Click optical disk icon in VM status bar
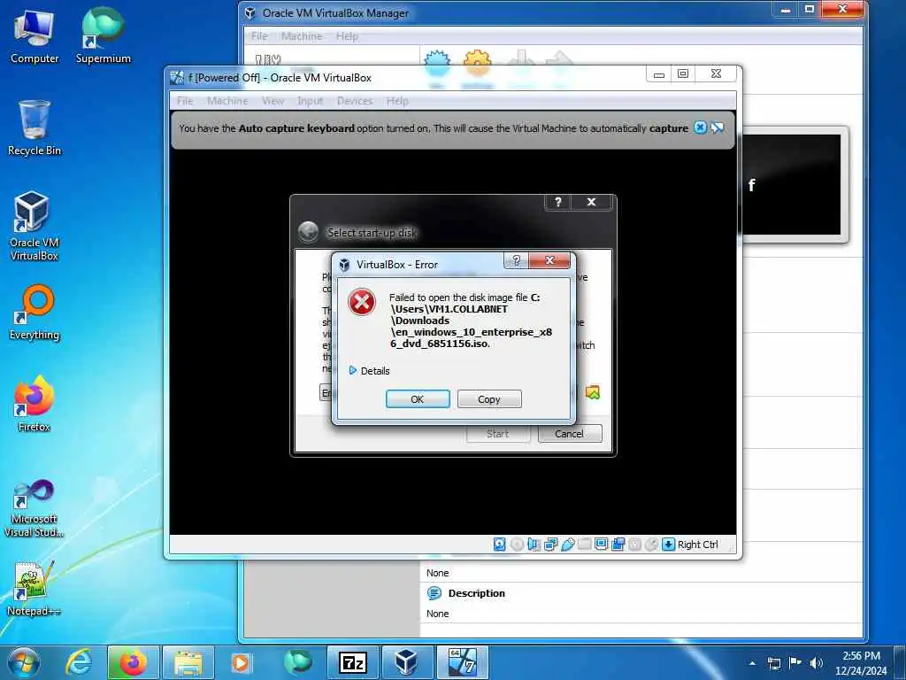906x680 pixels. point(517,545)
